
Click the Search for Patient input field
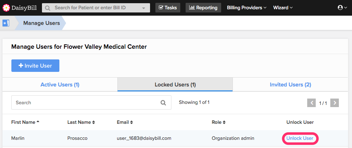click(x=92, y=7)
